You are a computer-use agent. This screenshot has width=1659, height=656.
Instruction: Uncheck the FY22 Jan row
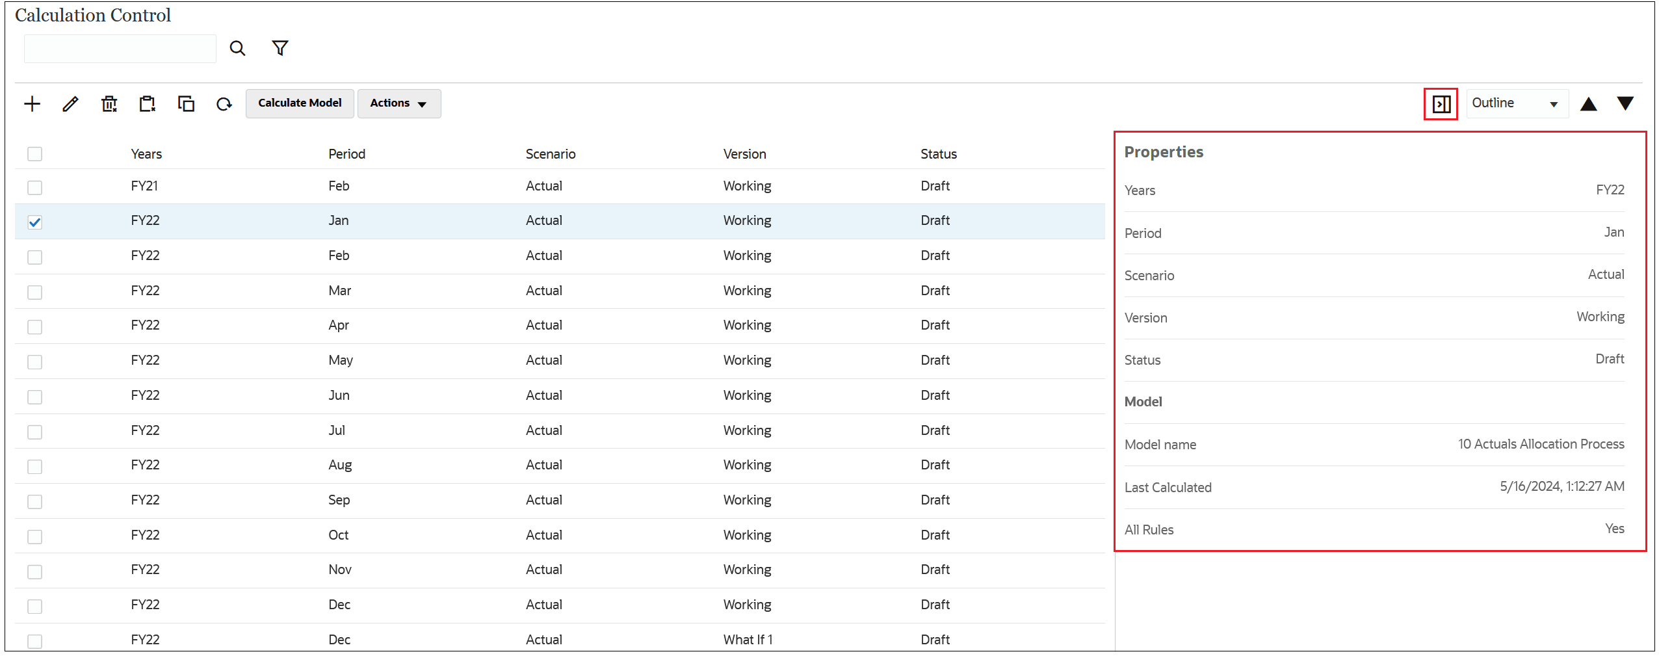34,222
